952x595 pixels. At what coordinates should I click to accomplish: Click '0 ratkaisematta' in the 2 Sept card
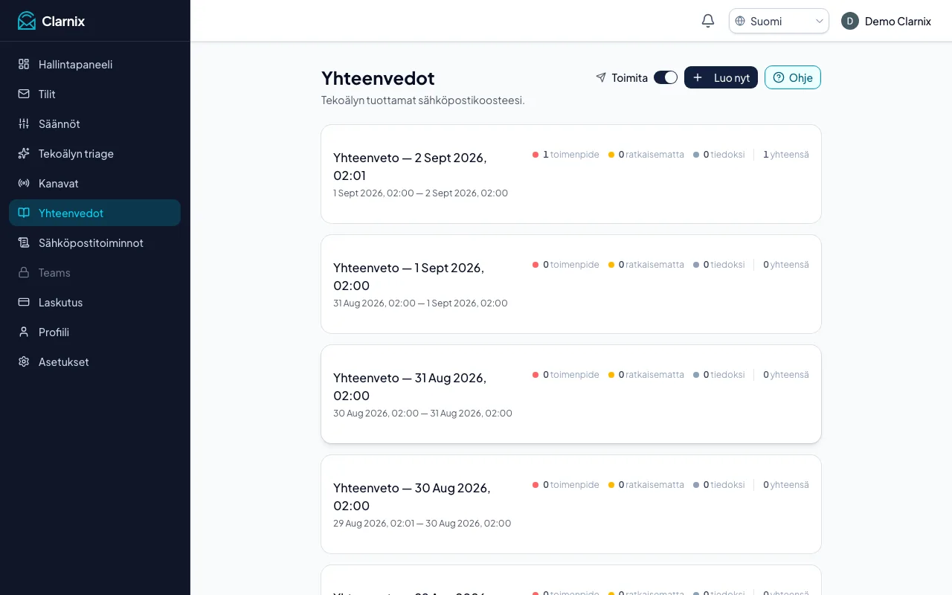click(x=646, y=155)
